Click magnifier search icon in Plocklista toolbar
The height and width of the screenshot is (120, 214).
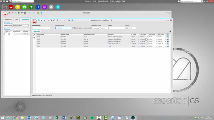click(x=22, y=13)
